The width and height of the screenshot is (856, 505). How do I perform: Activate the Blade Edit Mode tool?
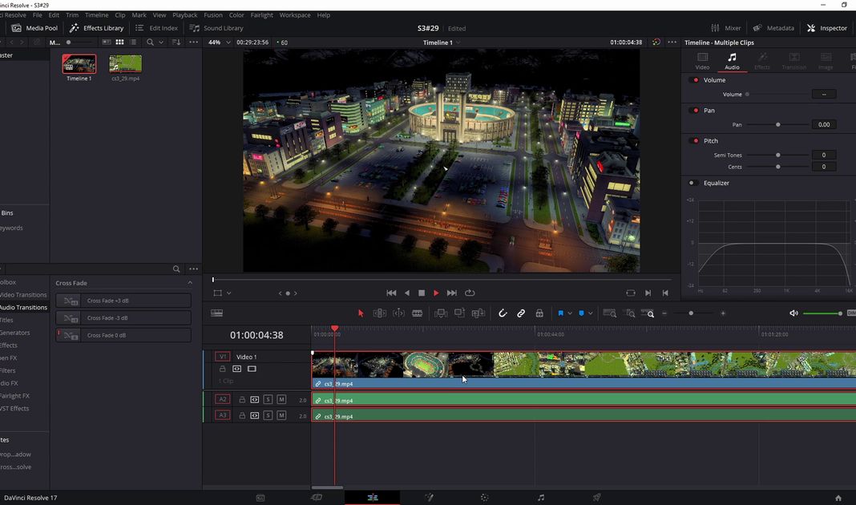(417, 313)
